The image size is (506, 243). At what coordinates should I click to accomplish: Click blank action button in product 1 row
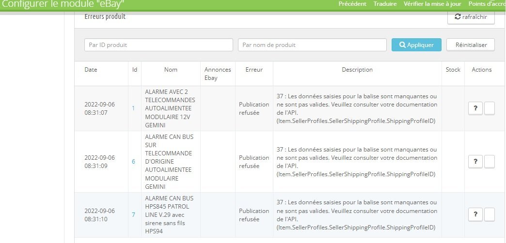(490, 108)
